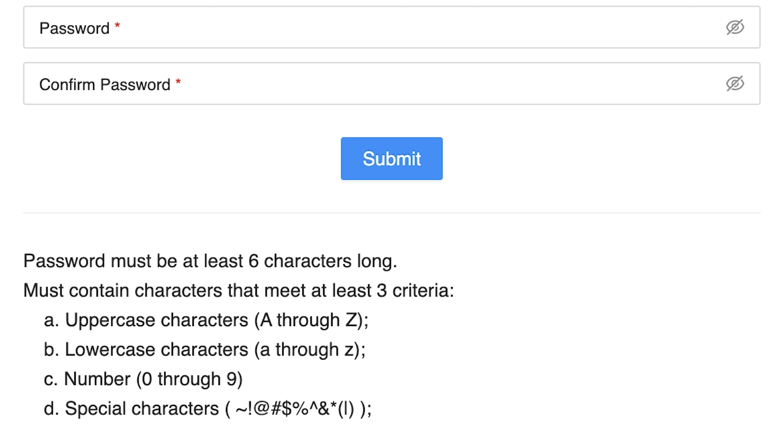This screenshot has height=445, width=774.
Task: Click the "(A through Z)" text
Action: tap(311, 320)
